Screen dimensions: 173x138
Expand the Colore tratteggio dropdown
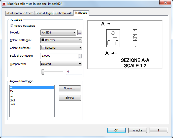click(61, 40)
